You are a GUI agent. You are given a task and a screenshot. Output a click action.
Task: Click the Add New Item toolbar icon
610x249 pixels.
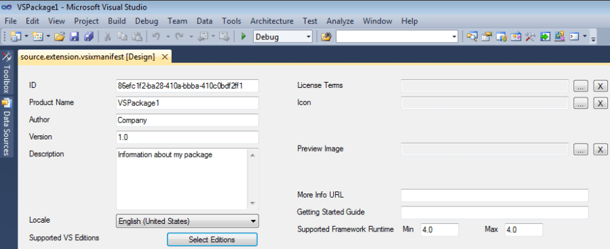[x=38, y=37]
